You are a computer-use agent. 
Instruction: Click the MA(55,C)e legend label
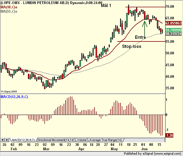(x=9, y=11)
